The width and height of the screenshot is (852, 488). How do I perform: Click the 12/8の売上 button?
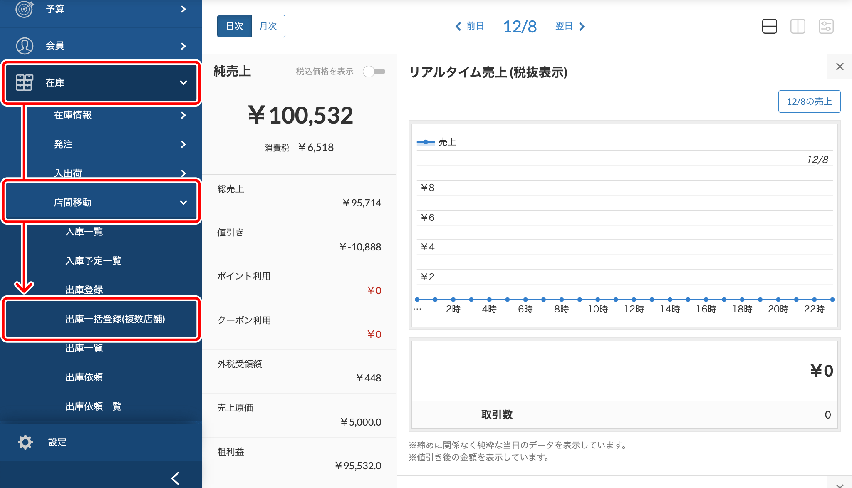tap(809, 102)
